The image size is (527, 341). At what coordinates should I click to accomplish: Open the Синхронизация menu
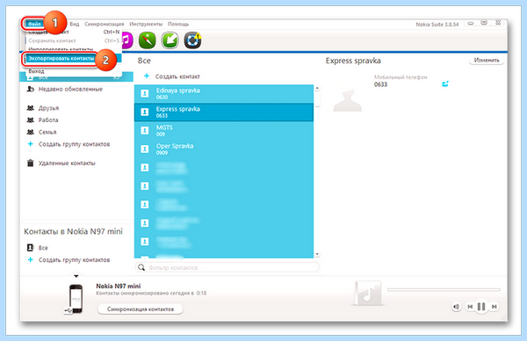pos(105,25)
